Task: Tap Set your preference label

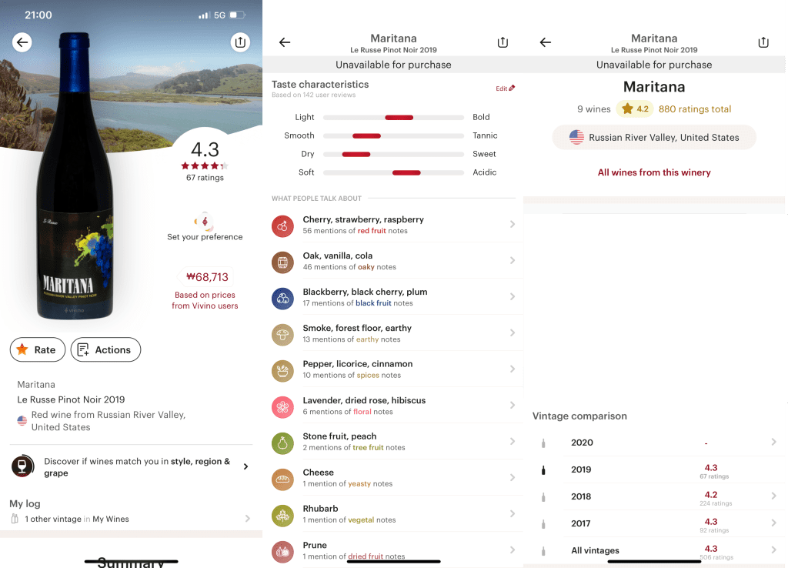Action: [x=205, y=237]
